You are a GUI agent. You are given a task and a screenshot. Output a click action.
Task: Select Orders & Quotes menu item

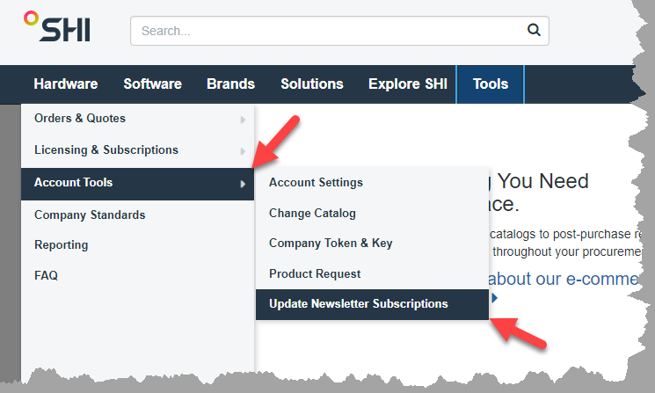point(137,119)
